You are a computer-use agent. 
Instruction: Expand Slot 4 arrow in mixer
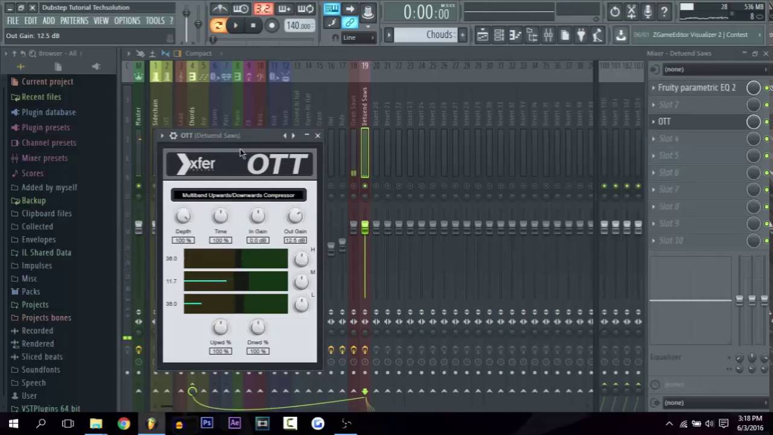653,138
